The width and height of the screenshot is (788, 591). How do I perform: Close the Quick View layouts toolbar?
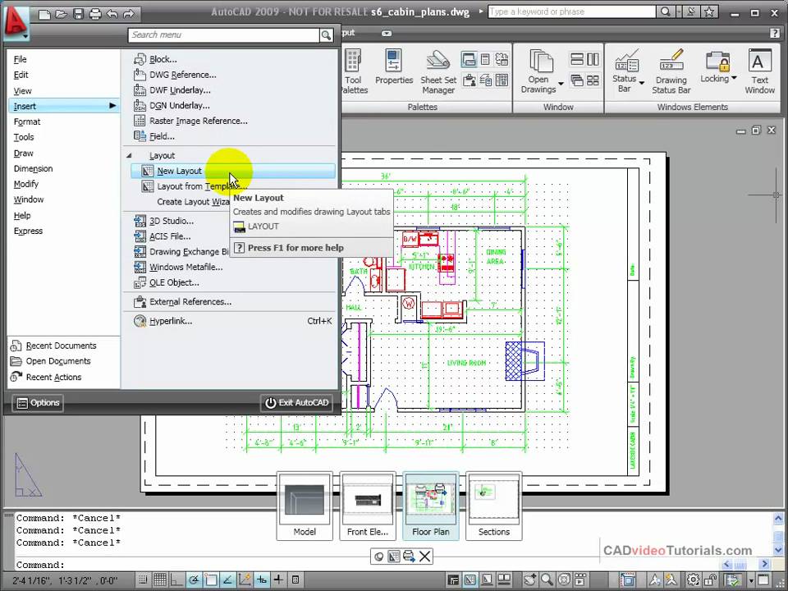pos(424,557)
